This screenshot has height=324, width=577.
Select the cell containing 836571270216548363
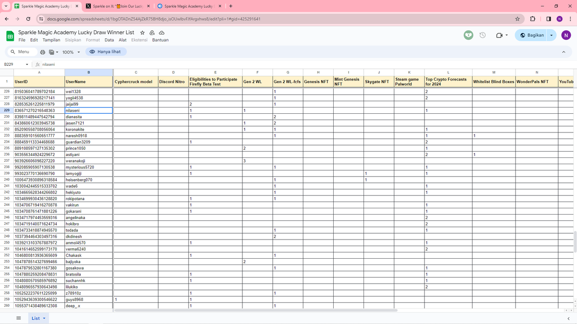point(39,110)
